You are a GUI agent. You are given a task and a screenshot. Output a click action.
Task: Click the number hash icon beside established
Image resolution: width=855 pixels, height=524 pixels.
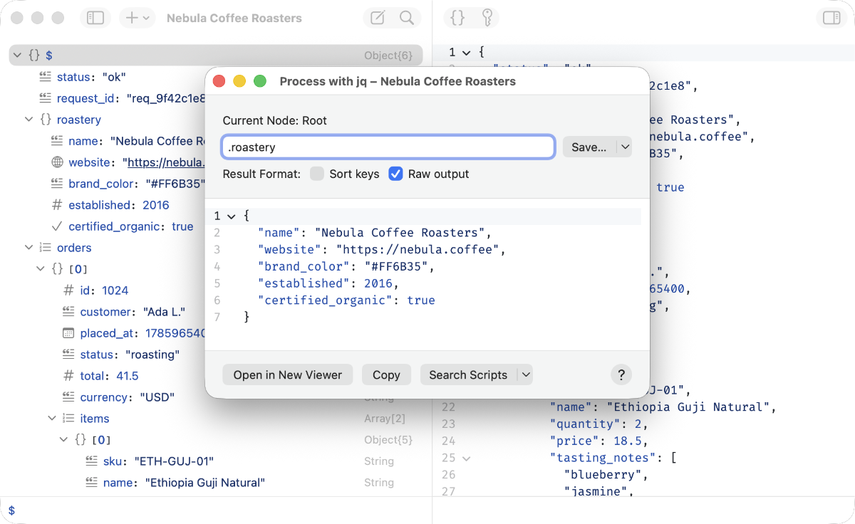coord(57,205)
